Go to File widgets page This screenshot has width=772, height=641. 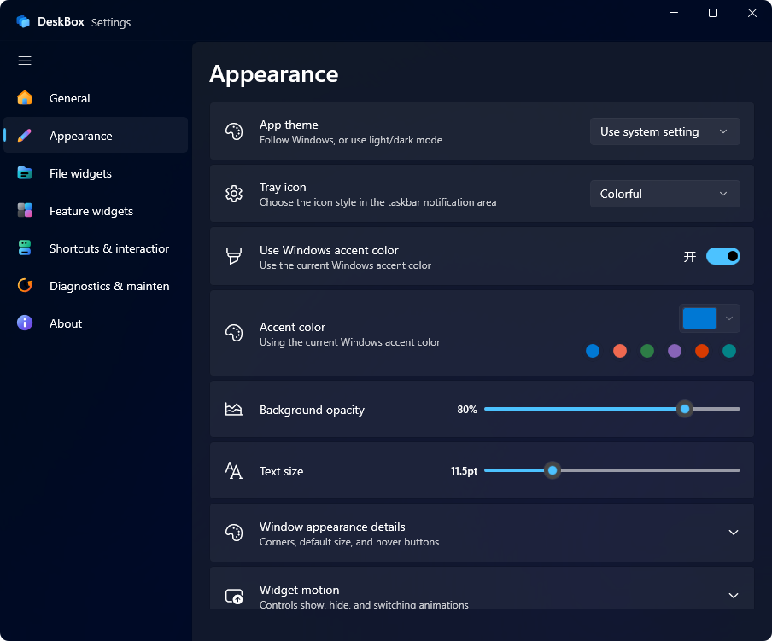tap(96, 173)
